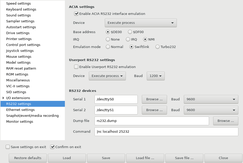Screen dimensions: 243x163
Task: Select the $DF00 base address
Action: (x=130, y=32)
